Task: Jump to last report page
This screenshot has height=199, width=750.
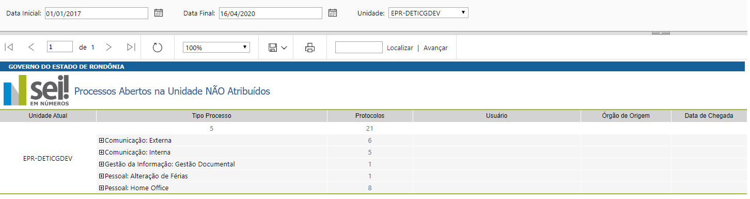Action: (x=131, y=47)
